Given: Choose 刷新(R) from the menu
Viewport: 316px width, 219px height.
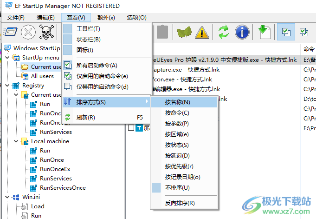Looking at the screenshot, I should point(107,118).
